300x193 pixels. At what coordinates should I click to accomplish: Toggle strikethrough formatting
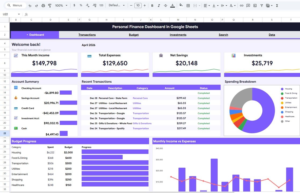point(165,5)
